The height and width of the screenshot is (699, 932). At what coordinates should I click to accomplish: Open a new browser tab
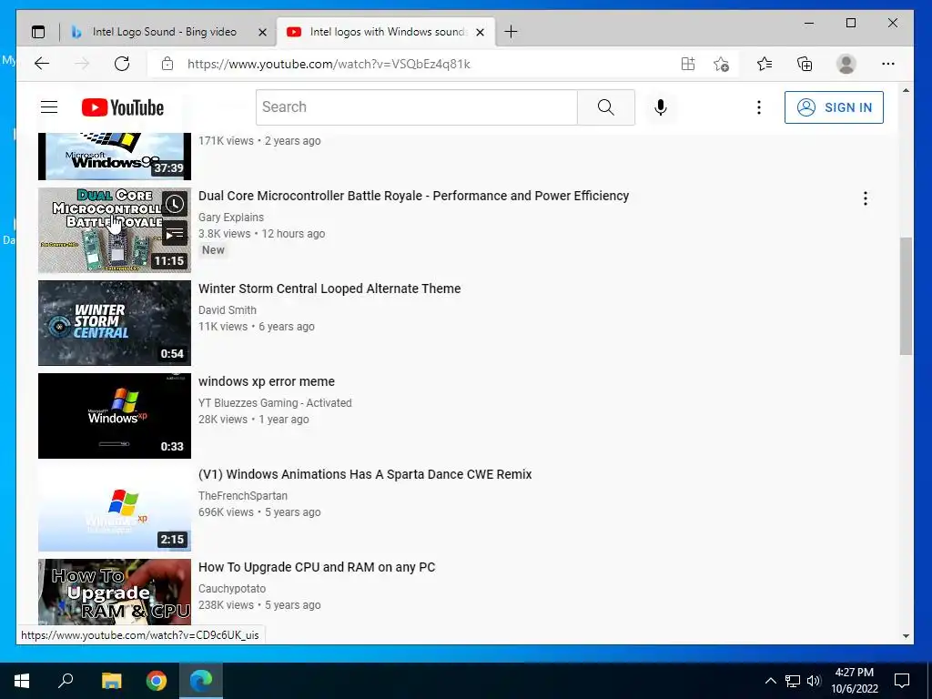tap(511, 32)
